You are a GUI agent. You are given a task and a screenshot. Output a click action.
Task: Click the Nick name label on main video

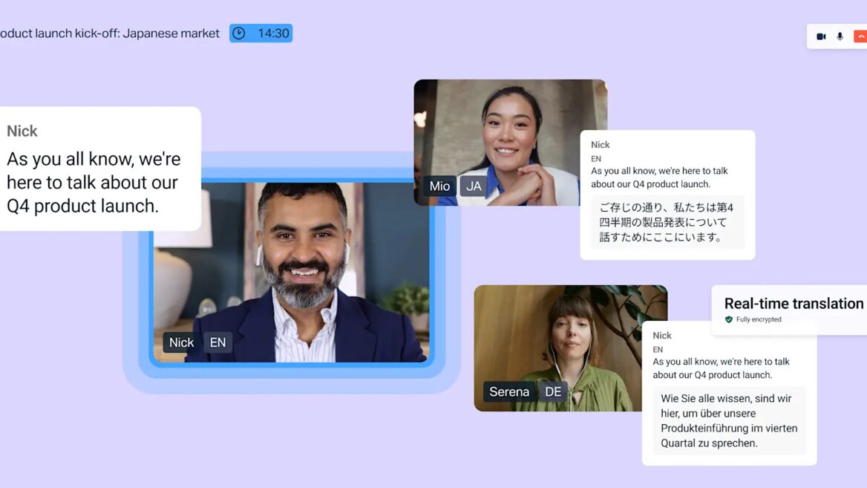(x=181, y=342)
